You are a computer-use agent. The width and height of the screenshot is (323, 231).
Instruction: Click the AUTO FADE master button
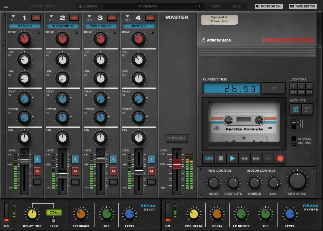[177, 138]
